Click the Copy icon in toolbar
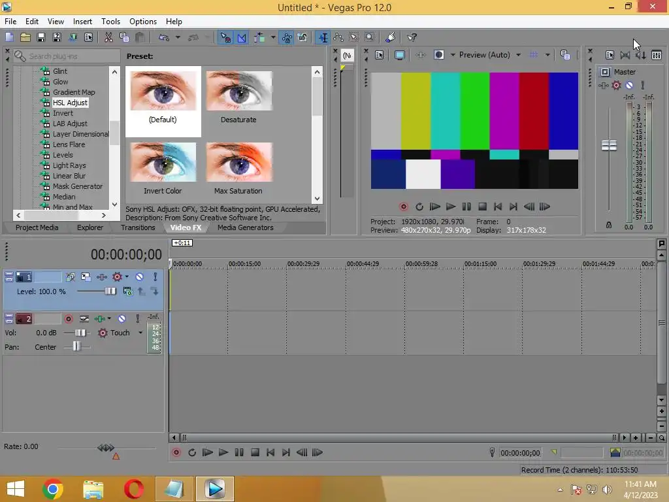669x502 pixels. [124, 37]
